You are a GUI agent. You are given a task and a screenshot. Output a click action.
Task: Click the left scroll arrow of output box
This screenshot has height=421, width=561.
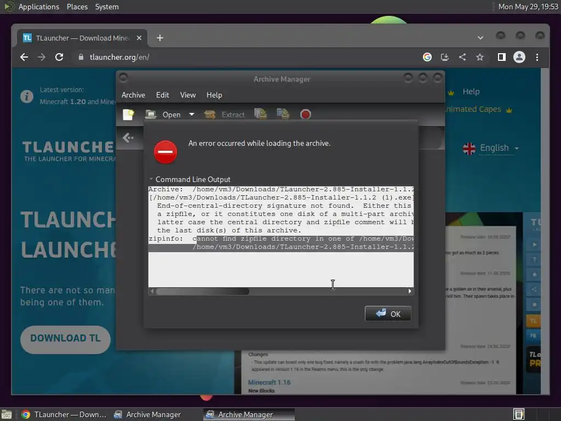(x=152, y=292)
